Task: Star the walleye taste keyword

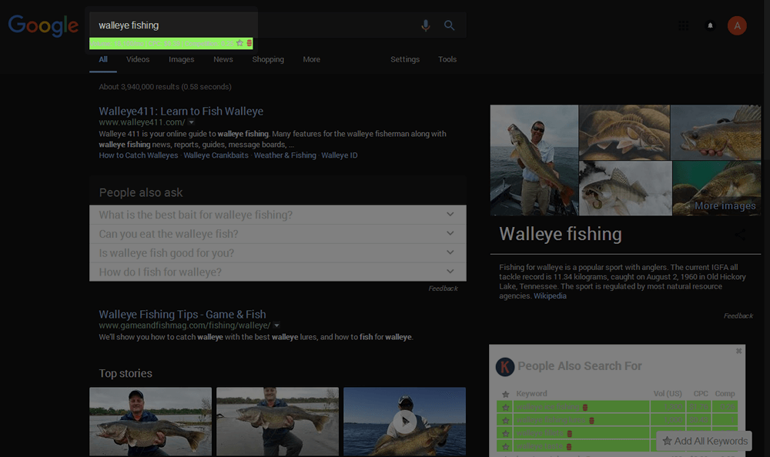Action: [x=505, y=447]
